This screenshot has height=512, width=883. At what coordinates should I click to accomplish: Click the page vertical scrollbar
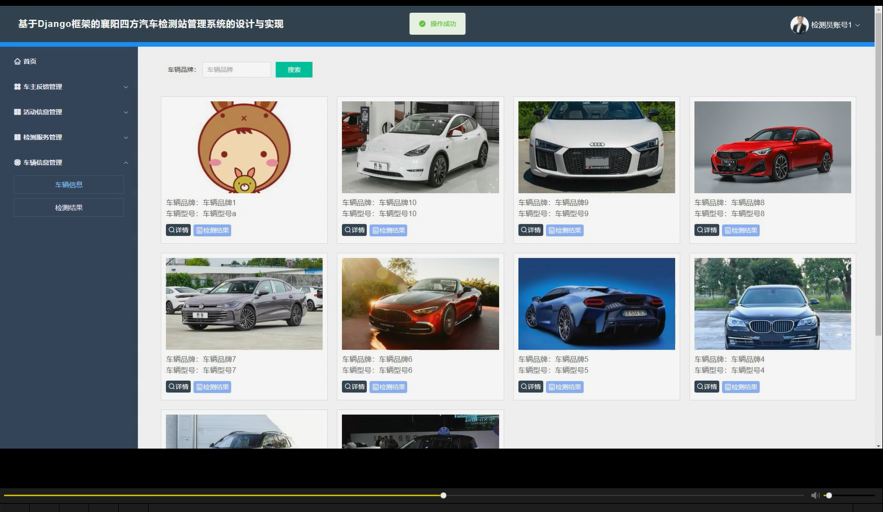tap(878, 175)
